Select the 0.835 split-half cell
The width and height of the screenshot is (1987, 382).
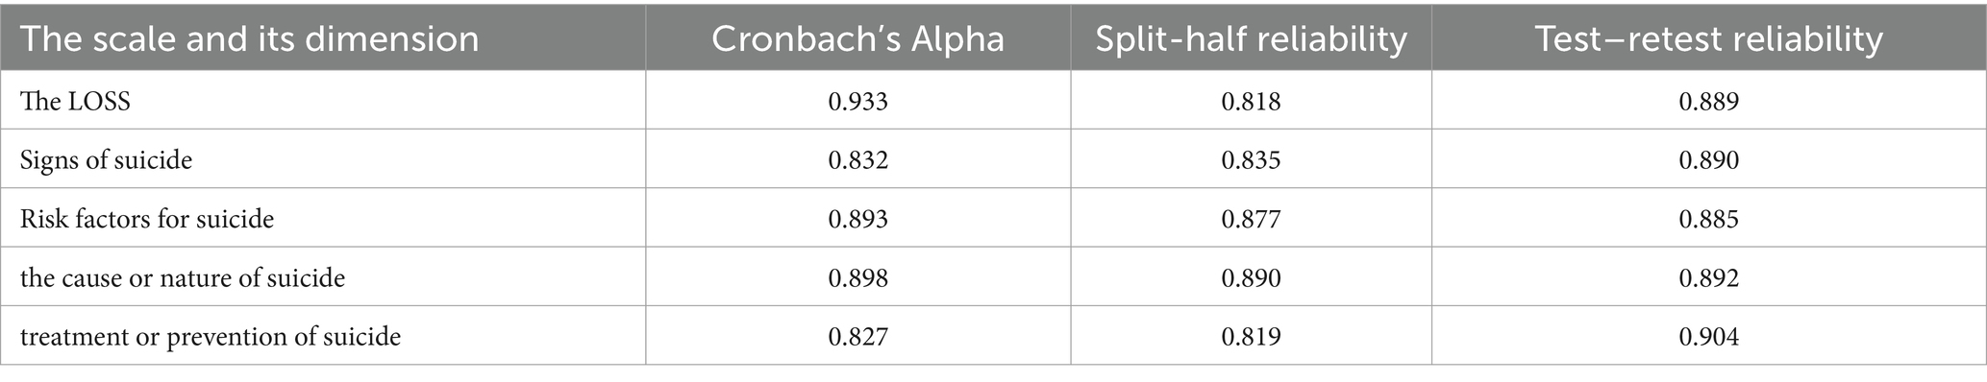pos(1251,159)
